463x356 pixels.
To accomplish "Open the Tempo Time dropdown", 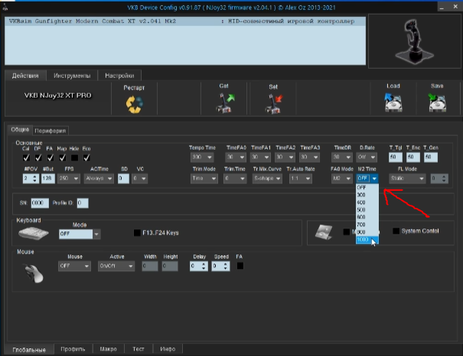I will pos(202,157).
